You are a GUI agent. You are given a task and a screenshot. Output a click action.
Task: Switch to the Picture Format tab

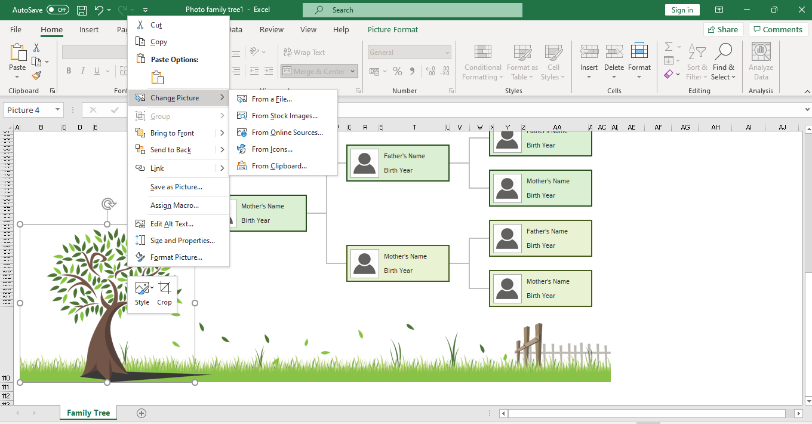pyautogui.click(x=392, y=29)
